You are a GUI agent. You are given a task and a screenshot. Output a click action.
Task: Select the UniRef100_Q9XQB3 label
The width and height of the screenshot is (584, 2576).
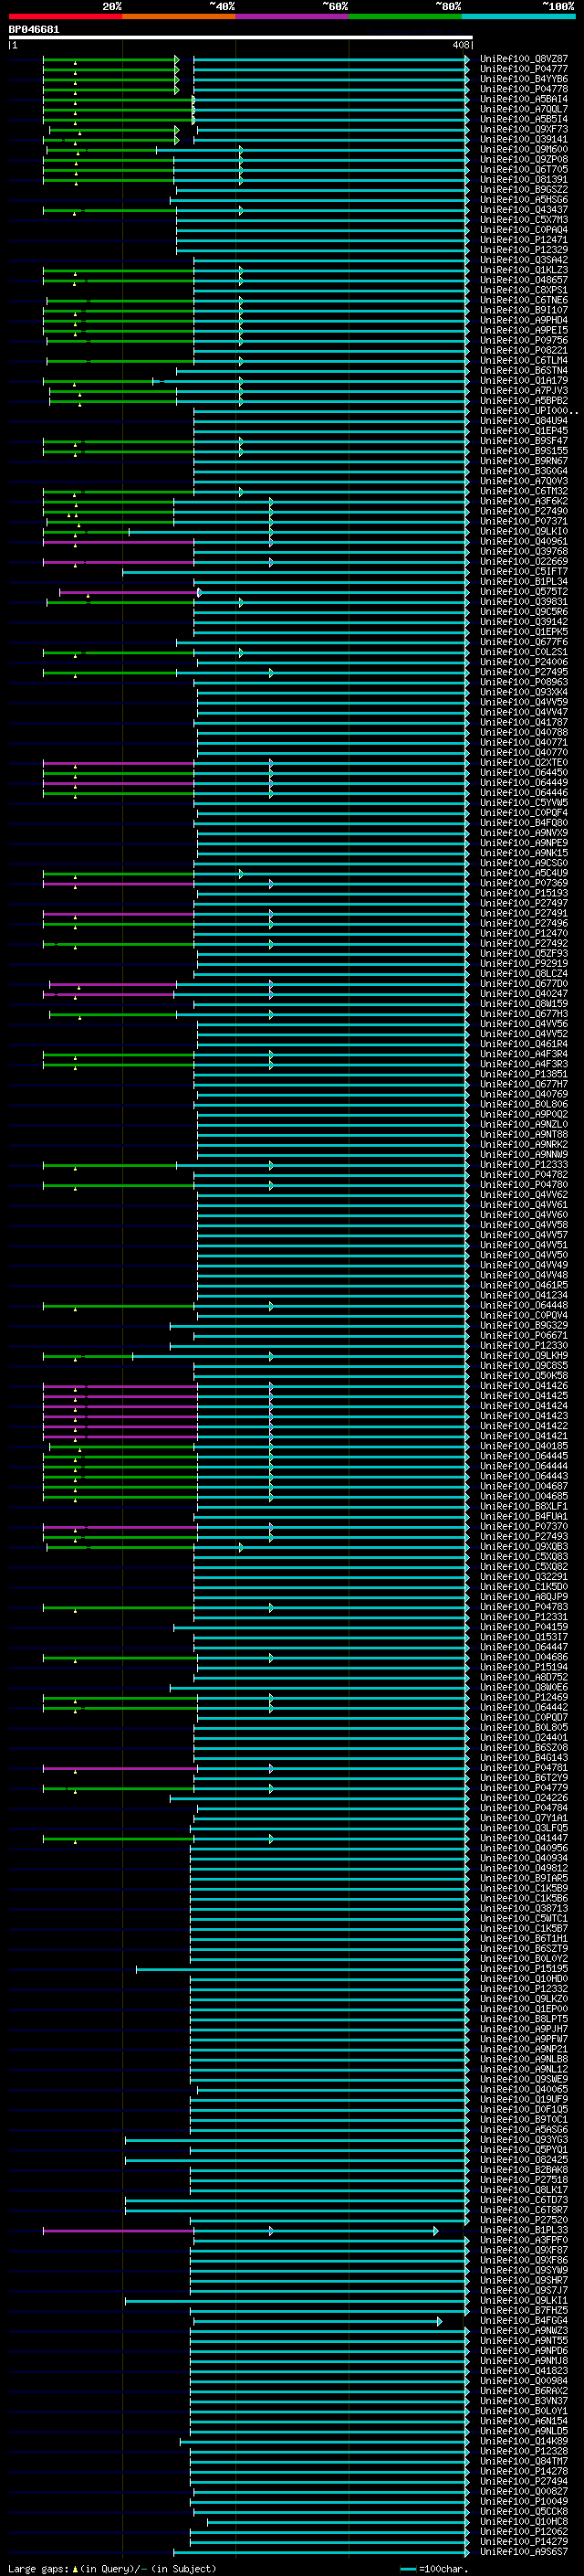524,1547
